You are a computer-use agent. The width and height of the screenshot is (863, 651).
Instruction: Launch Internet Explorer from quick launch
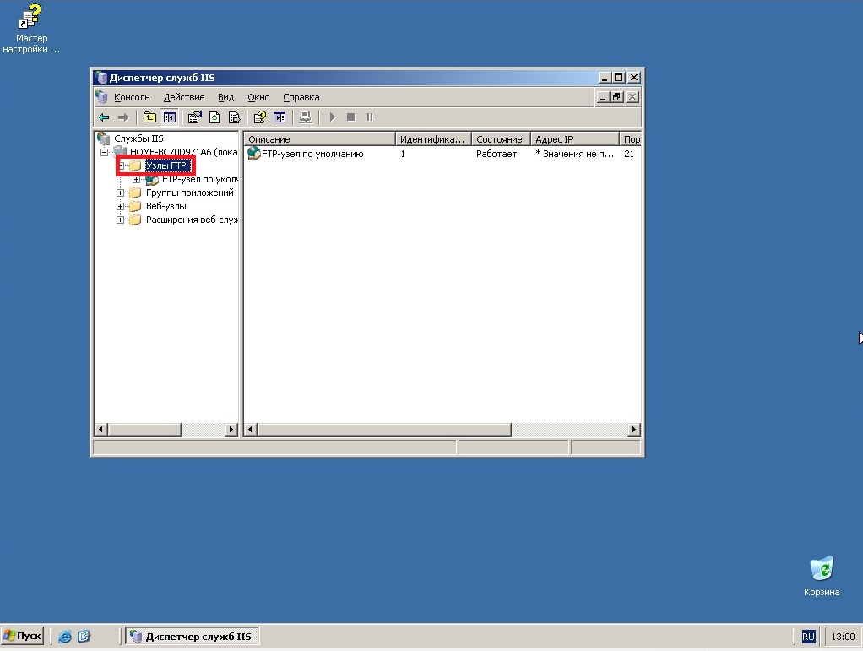[x=65, y=637]
